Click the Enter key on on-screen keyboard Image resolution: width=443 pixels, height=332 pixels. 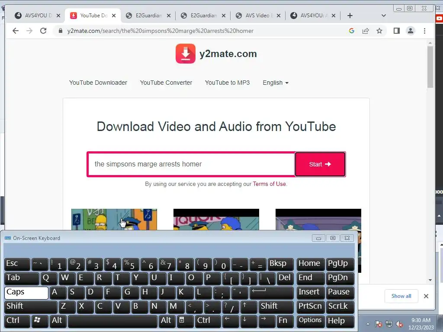[x=272, y=293]
